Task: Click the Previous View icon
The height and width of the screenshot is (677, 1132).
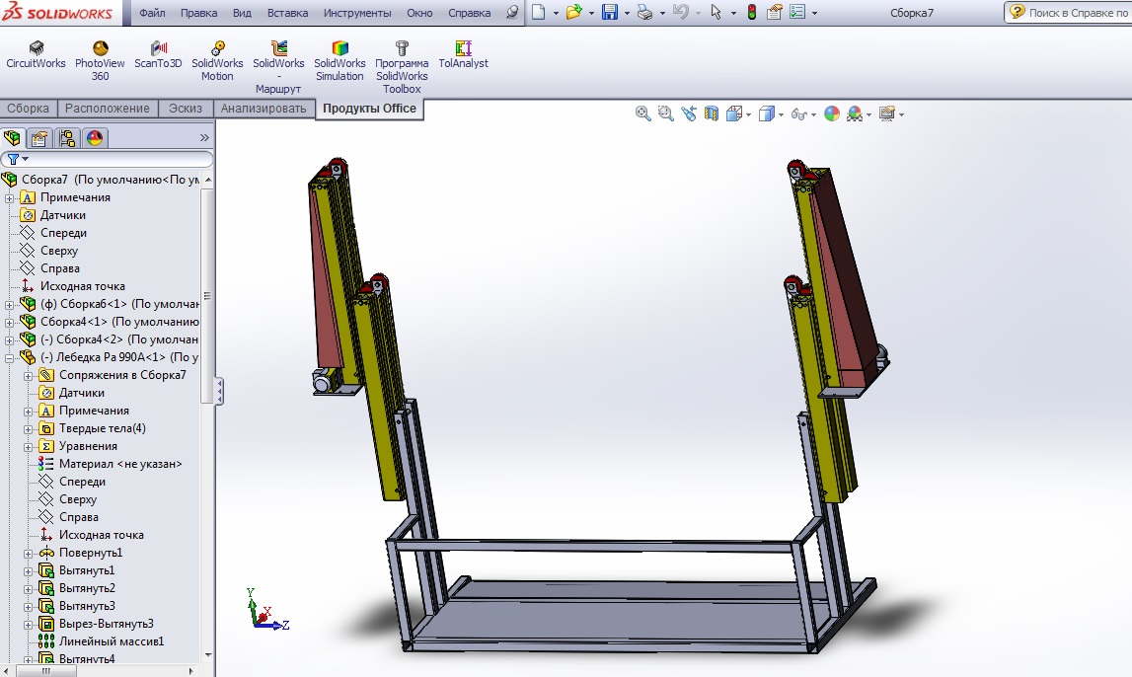Action: [x=689, y=113]
